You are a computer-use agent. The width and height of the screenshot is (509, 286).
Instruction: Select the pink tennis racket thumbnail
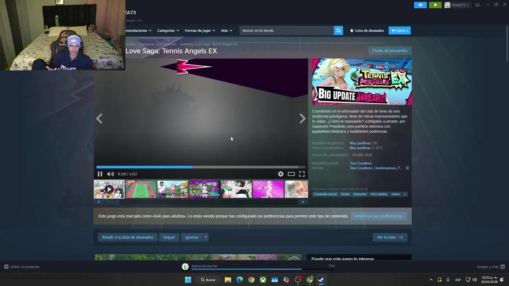268,189
